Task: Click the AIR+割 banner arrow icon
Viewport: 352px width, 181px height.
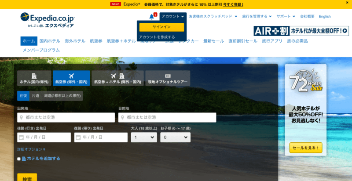Action: 345,31
